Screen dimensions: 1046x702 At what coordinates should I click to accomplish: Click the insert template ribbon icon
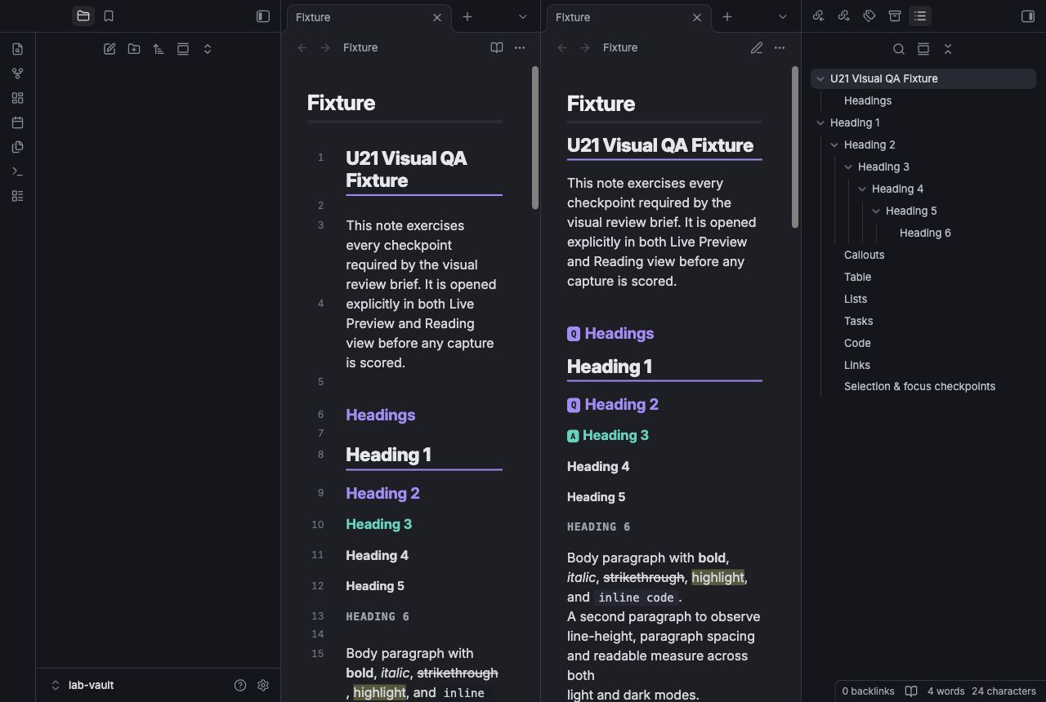pyautogui.click(x=17, y=147)
